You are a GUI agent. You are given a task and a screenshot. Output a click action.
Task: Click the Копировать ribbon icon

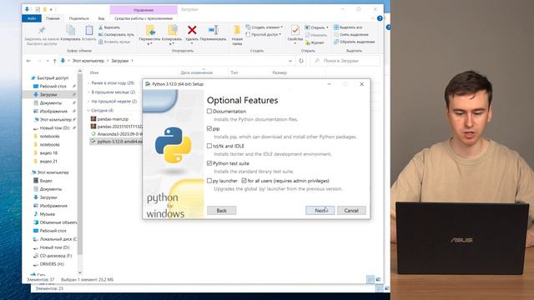tap(70, 31)
